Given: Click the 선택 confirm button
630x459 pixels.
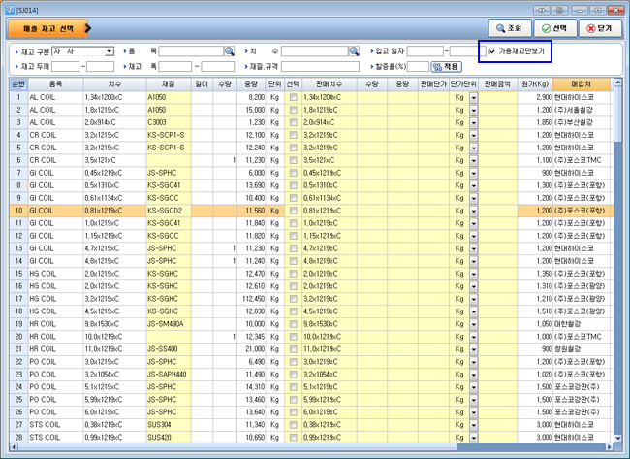Looking at the screenshot, I should [555, 28].
